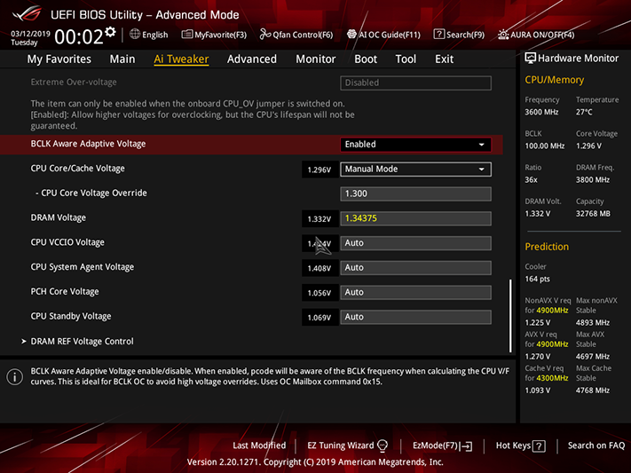The width and height of the screenshot is (631, 473).
Task: Open BCLK Aware Adaptive Voltage dropdown
Action: (415, 145)
